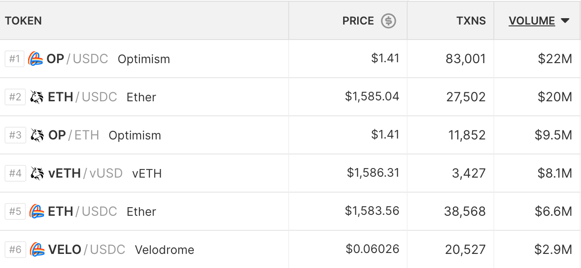Open the OP/USDC Optimism pair
Image resolution: width=581 pixels, height=268 pixels.
[x=109, y=59]
